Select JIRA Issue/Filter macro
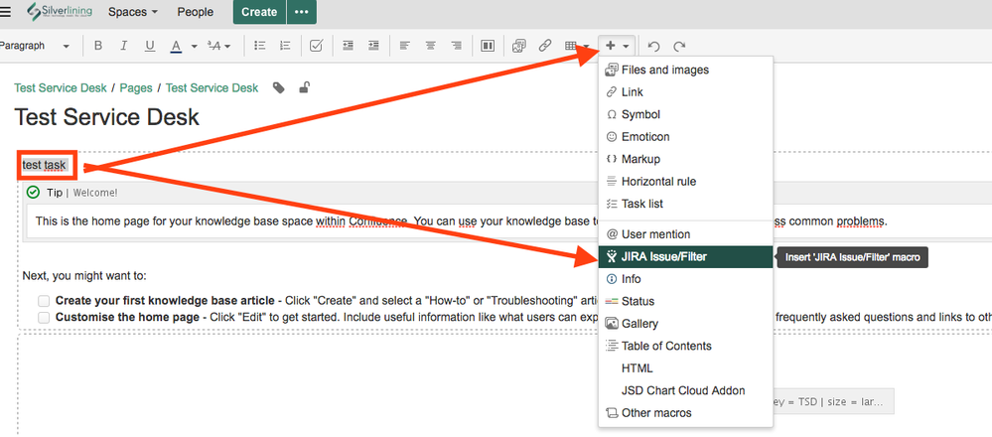The height and width of the screenshot is (437, 992). 685,257
